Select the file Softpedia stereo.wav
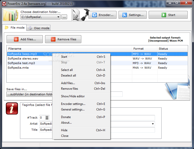194x149 pixels. (x=23, y=59)
